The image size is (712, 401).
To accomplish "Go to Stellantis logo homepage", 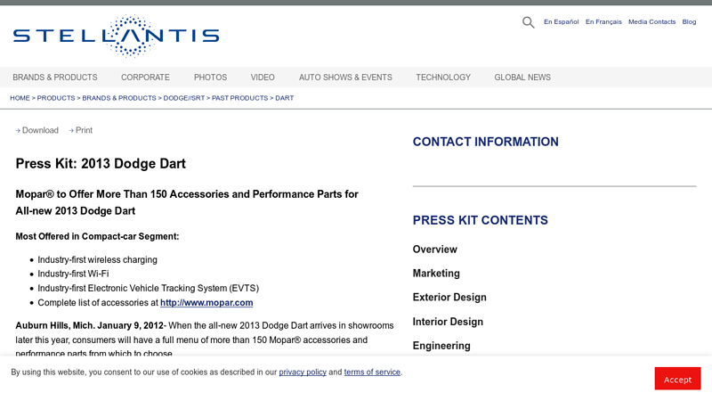I will click(x=117, y=36).
